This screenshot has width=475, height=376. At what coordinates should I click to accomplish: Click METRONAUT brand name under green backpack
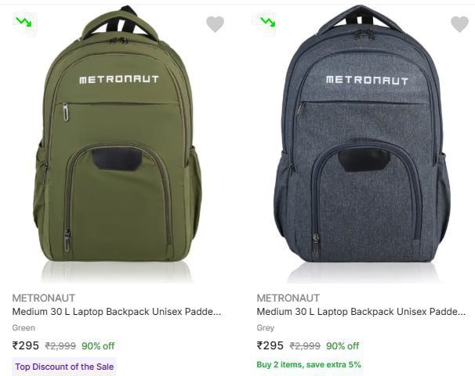[x=43, y=298]
